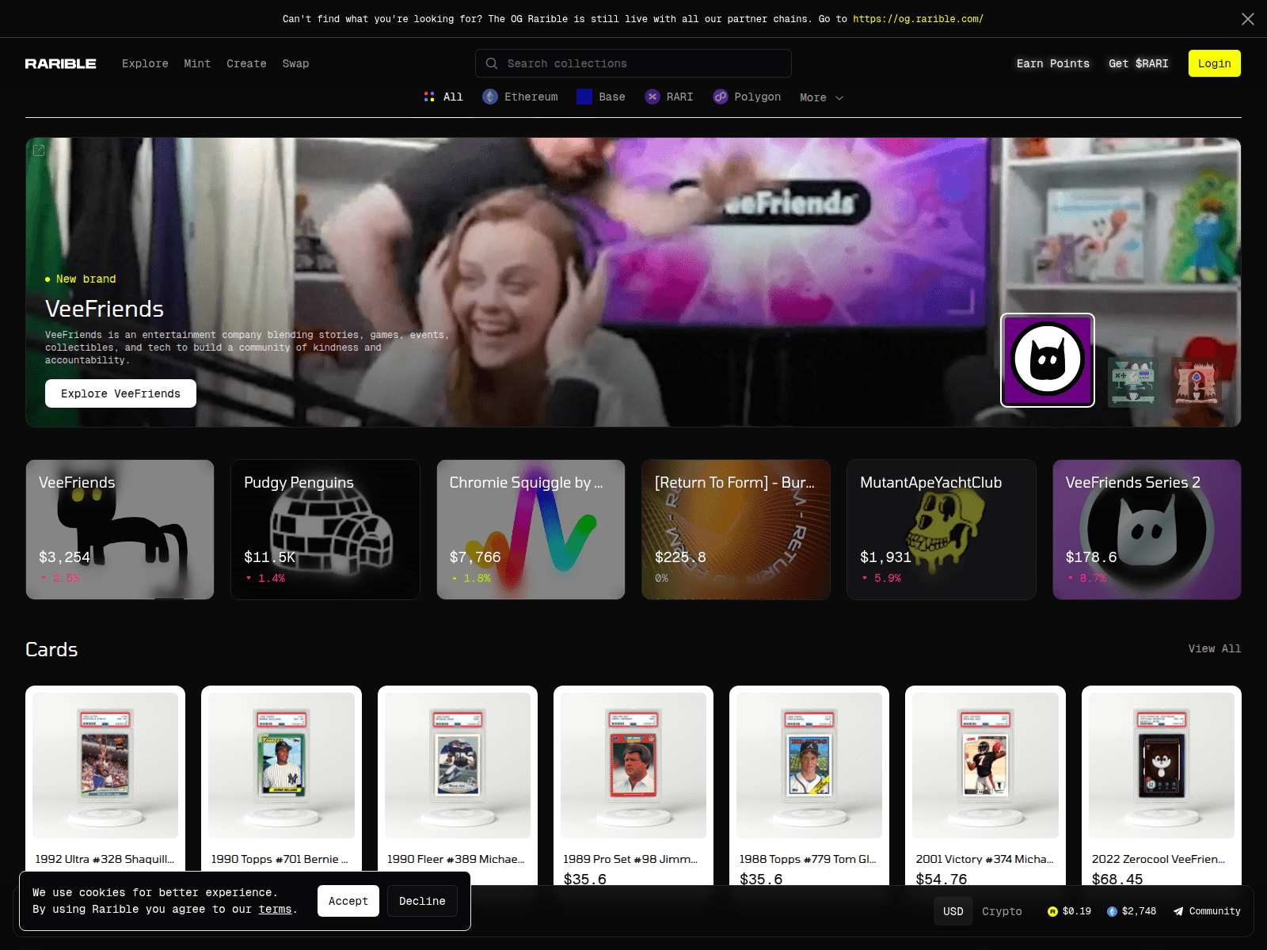Screen dimensions: 1267x950
Task: Click the yellow RARI token price icon
Action: tap(1051, 911)
